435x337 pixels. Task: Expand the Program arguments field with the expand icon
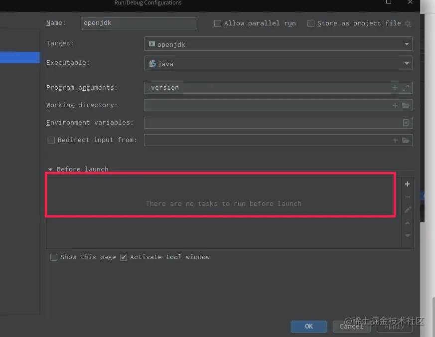(406, 88)
